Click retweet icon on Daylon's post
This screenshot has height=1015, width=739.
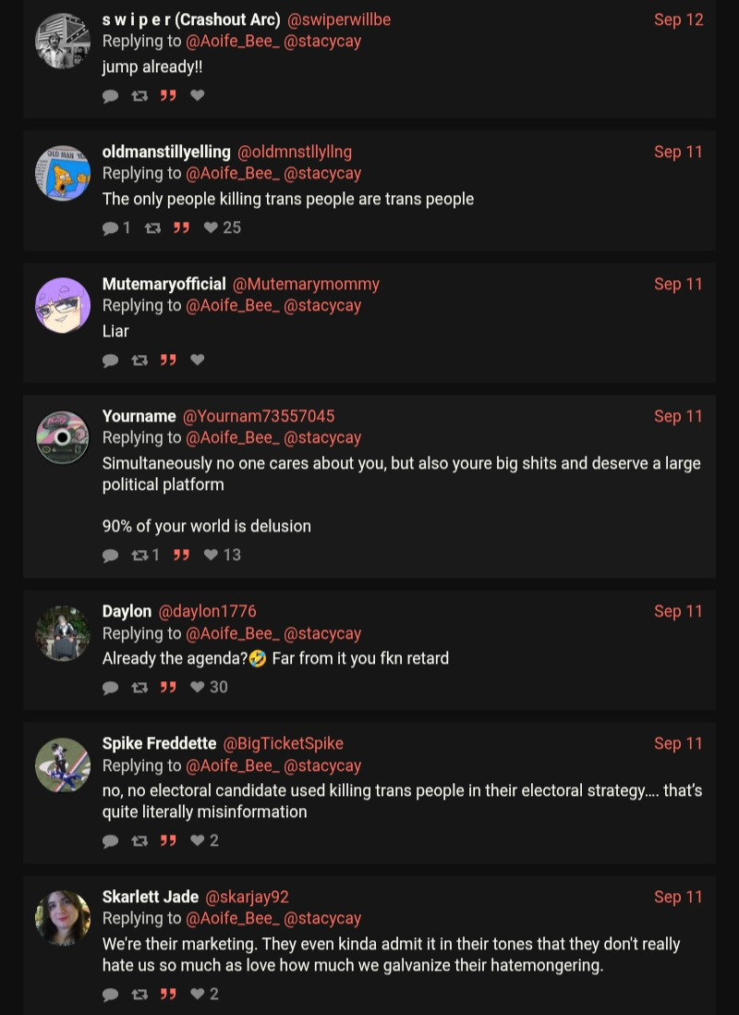139,687
